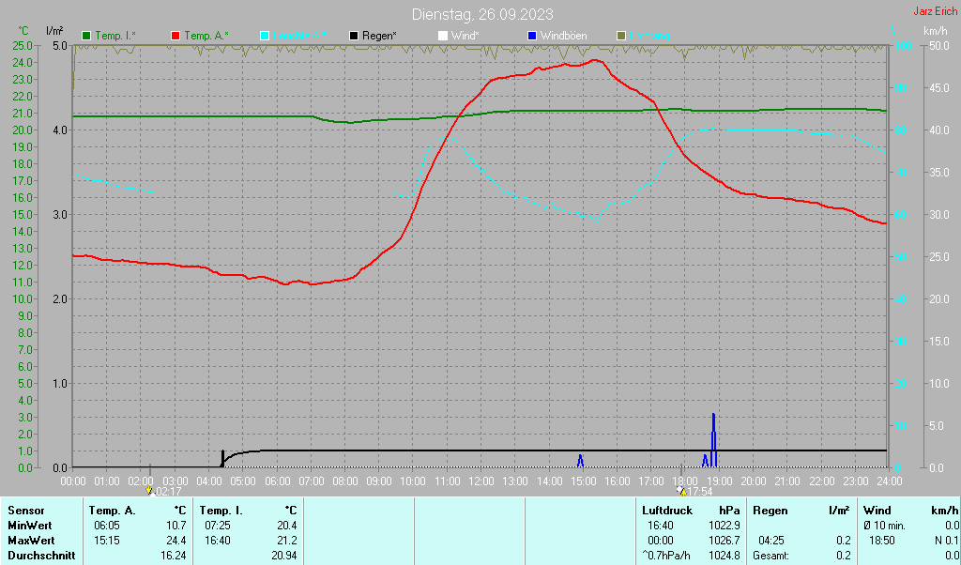Image resolution: width=961 pixels, height=565 pixels.
Task: Toggle the Wind* series legend label
Action: pos(464,36)
